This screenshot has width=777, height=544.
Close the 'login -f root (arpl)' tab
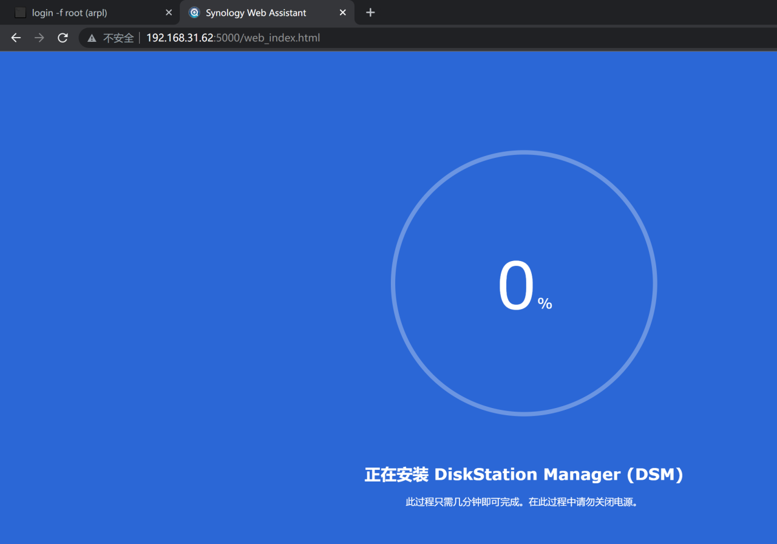[168, 12]
